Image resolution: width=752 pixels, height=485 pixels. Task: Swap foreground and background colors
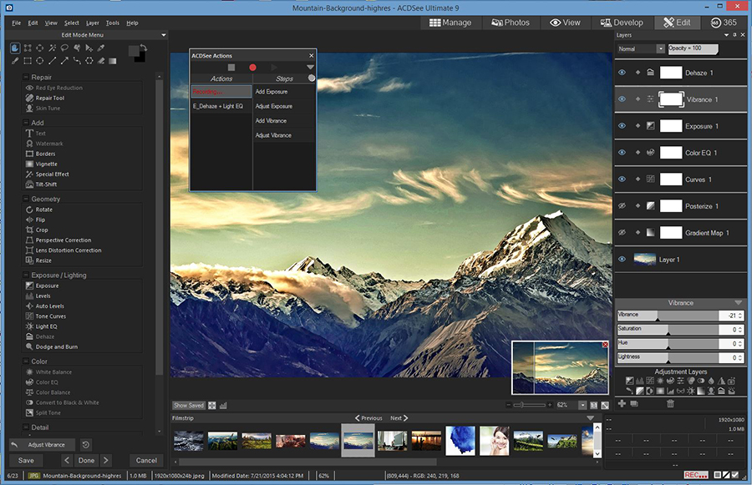(x=144, y=47)
